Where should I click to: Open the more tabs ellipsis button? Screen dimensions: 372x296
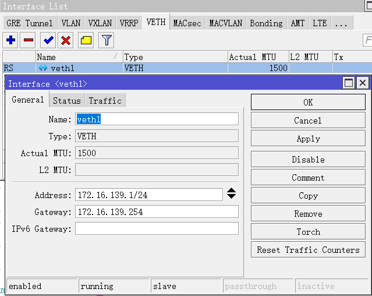(341, 23)
